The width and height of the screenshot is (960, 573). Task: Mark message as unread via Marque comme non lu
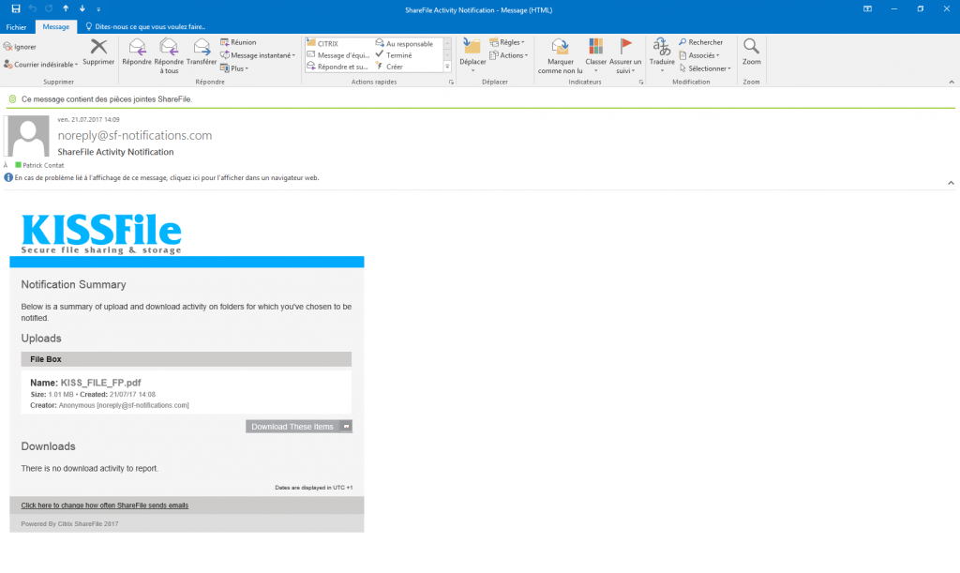(560, 54)
